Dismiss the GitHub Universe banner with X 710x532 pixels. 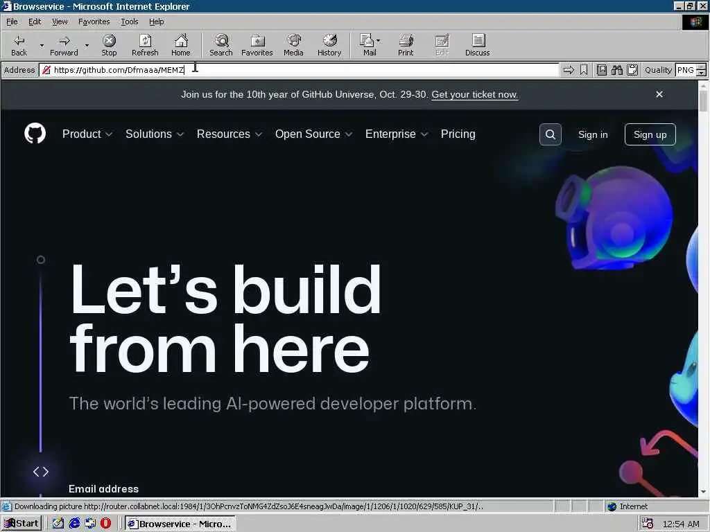click(x=659, y=94)
